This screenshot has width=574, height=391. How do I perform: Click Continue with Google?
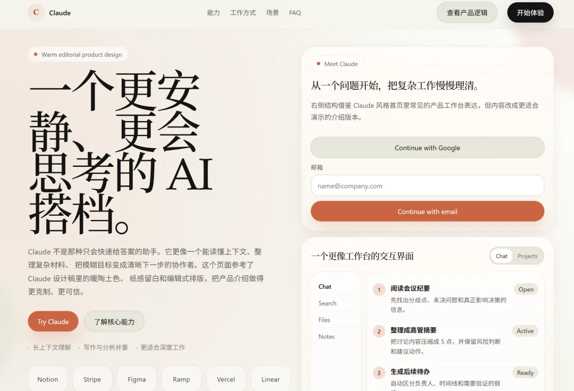click(x=427, y=148)
